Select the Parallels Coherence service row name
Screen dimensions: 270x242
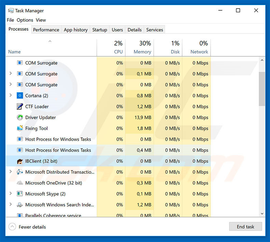tap(53, 215)
